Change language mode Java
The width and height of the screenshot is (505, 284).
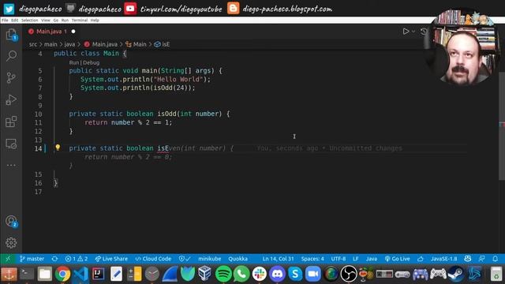pyautogui.click(x=372, y=259)
